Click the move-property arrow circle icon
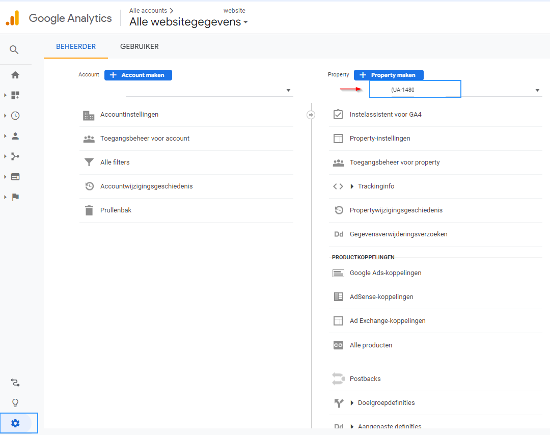550x435 pixels. [311, 115]
